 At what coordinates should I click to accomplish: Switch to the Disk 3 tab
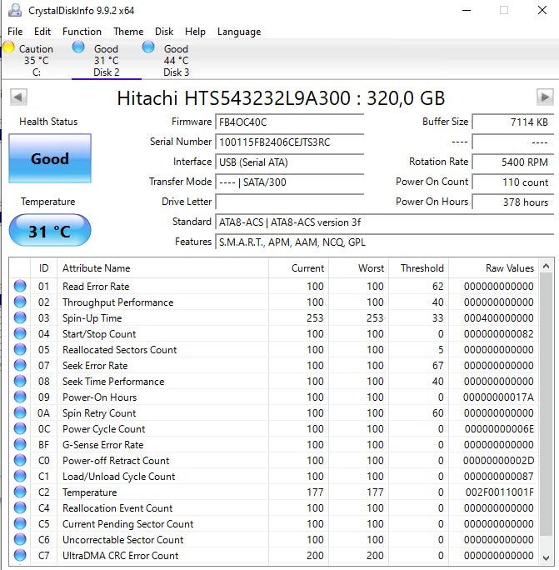177,60
